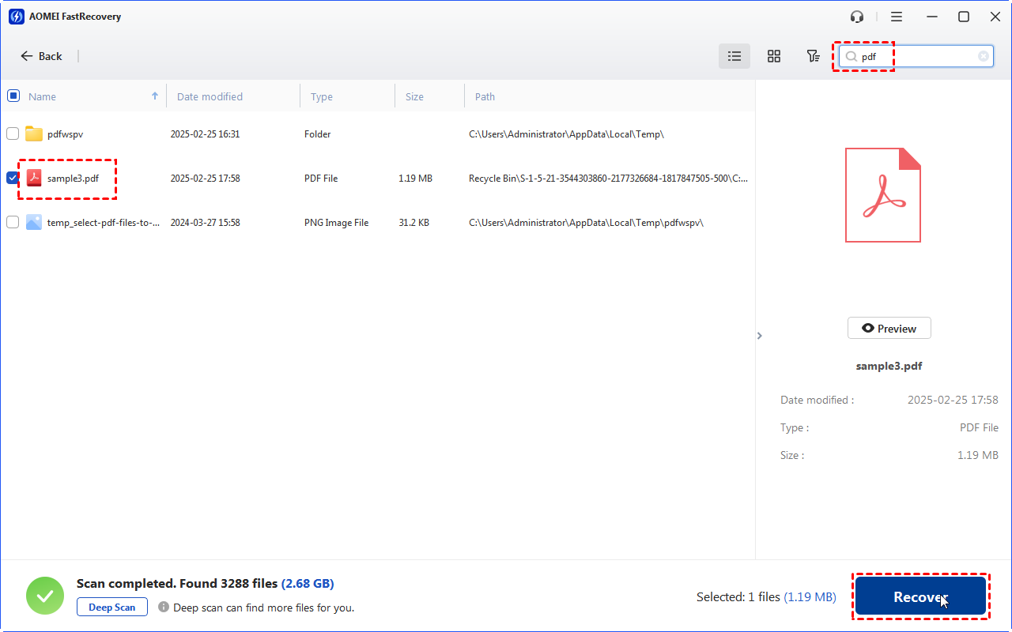Click the deep scan info icon

(x=164, y=607)
